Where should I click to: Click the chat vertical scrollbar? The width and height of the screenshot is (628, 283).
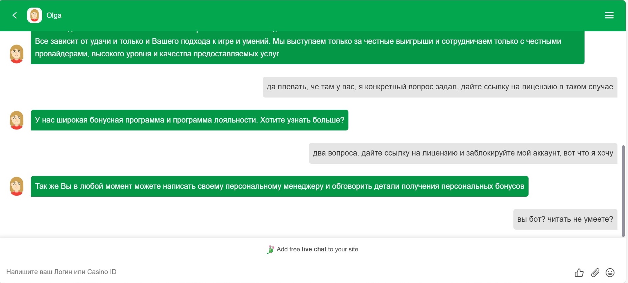pyautogui.click(x=623, y=191)
